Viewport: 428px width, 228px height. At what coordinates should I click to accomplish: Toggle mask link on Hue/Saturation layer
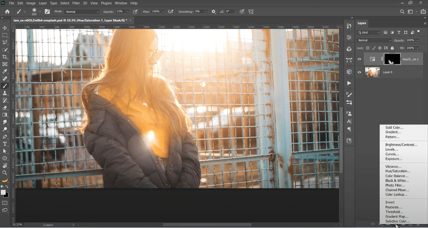pos(382,59)
